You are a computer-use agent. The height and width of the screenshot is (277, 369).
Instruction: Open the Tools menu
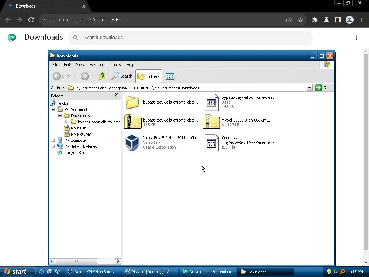coord(116,65)
